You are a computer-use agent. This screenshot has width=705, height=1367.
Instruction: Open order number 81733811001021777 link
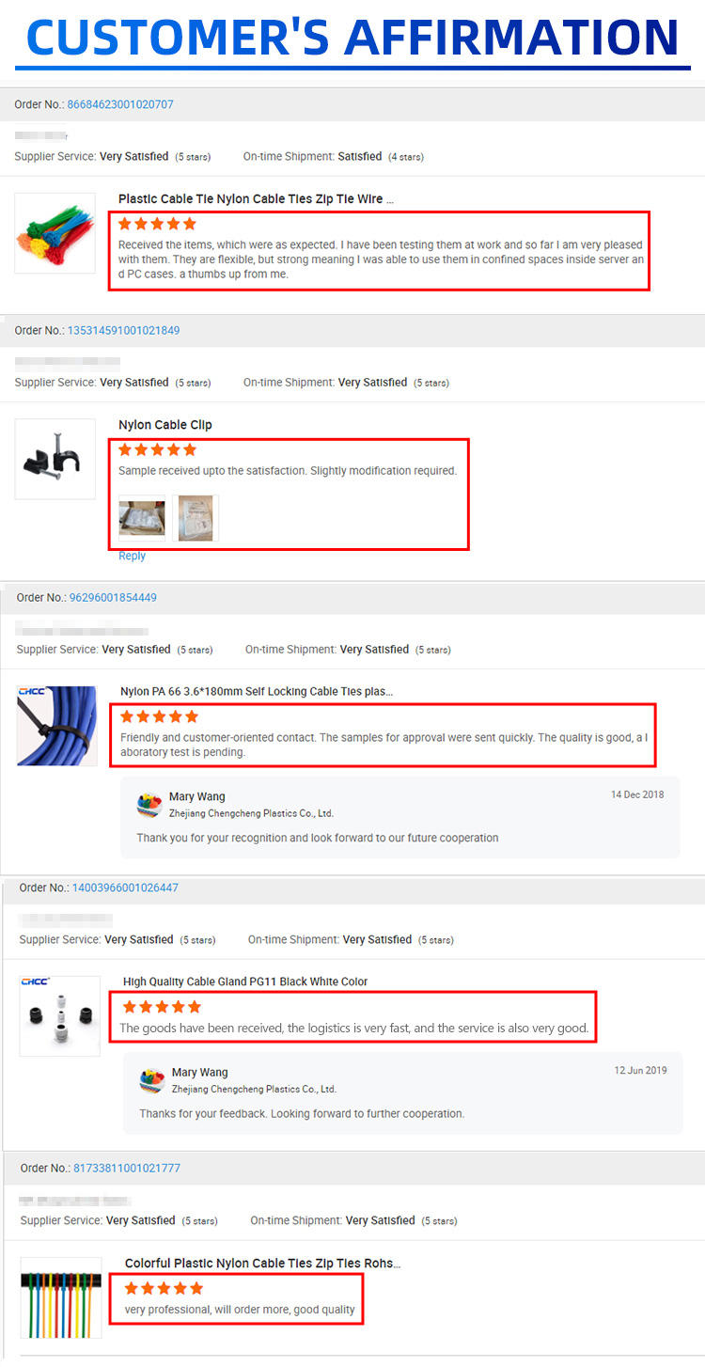click(126, 1168)
